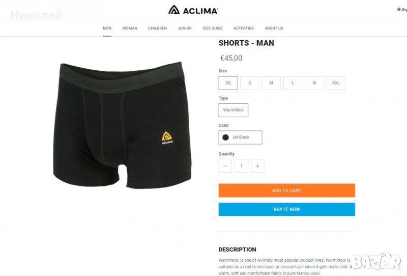
Task: Increase quantity with plus button
Action: click(x=257, y=166)
